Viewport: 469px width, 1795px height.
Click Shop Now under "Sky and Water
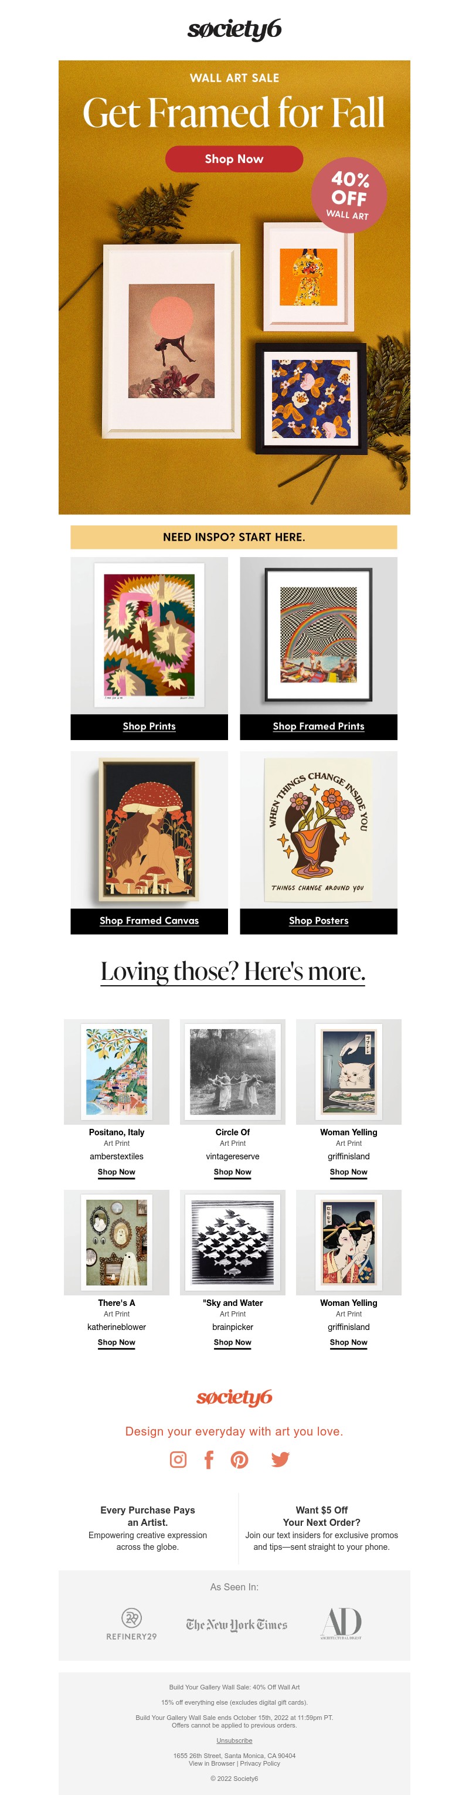pyautogui.click(x=233, y=1342)
